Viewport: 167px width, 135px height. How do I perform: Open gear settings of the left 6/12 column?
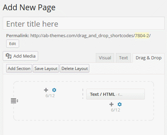[54, 90]
